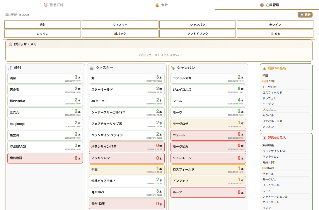
Task: Click the siren icon for 残数0の品名
Action: click(265, 138)
